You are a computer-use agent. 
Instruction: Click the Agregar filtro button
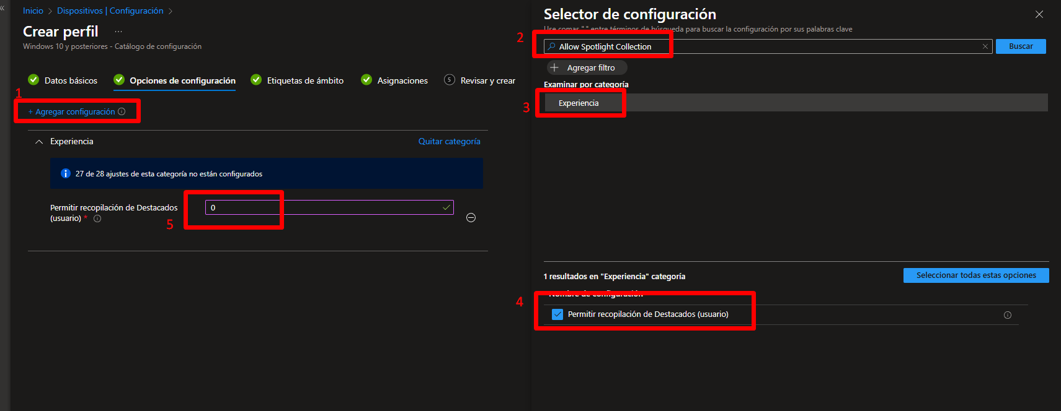click(x=587, y=67)
